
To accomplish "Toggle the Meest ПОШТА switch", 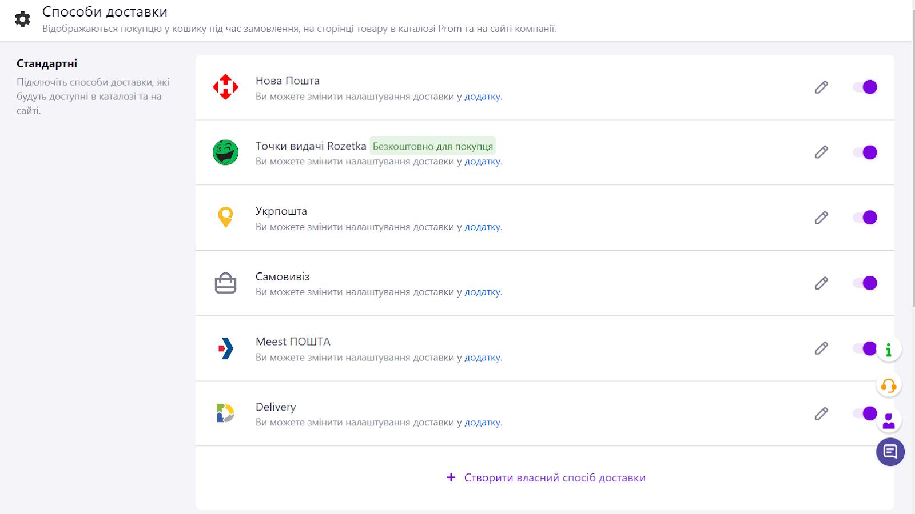I will 865,348.
